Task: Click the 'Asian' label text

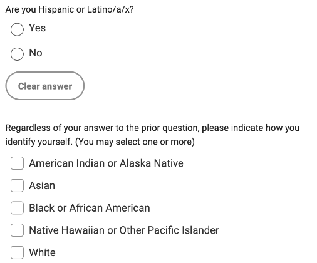Action: [x=42, y=185]
